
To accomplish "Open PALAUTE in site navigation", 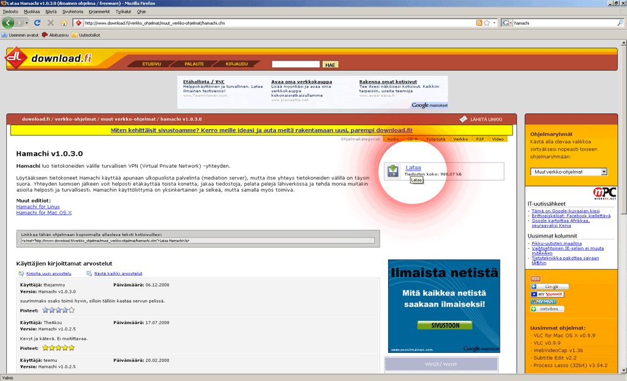I will pos(194,64).
